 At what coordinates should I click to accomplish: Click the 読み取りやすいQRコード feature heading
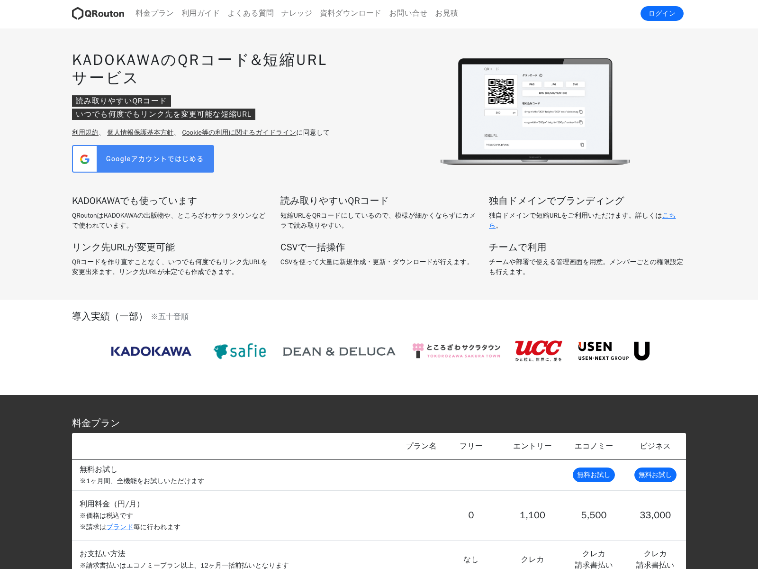point(334,201)
